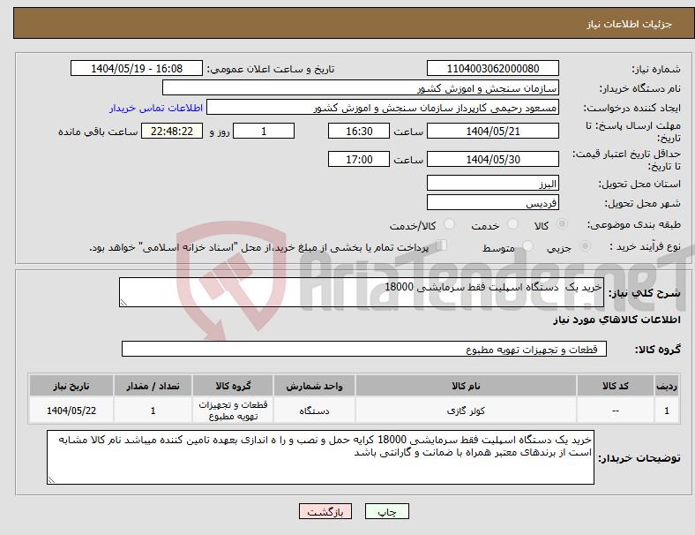Open اطلاعات تماس خریدار link

pos(156,108)
